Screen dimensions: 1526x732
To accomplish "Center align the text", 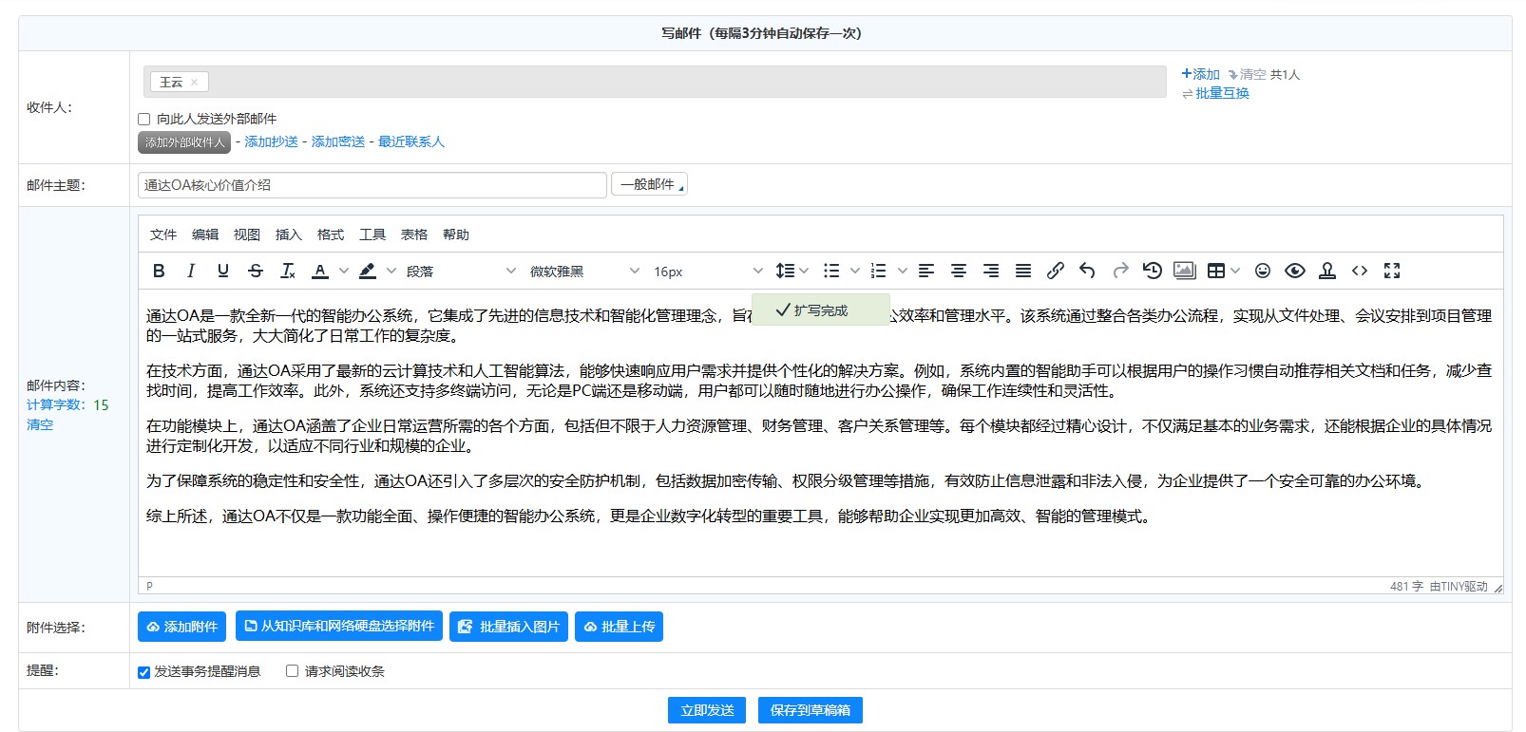I will pyautogui.click(x=959, y=271).
